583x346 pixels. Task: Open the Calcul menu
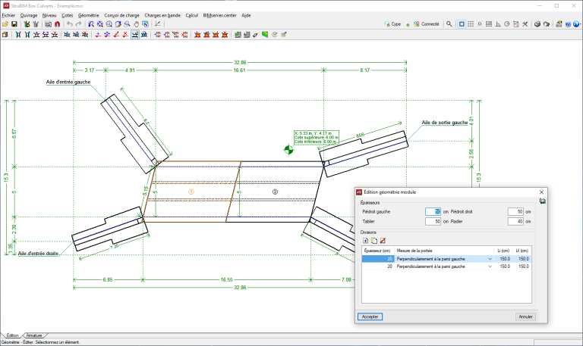[192, 15]
